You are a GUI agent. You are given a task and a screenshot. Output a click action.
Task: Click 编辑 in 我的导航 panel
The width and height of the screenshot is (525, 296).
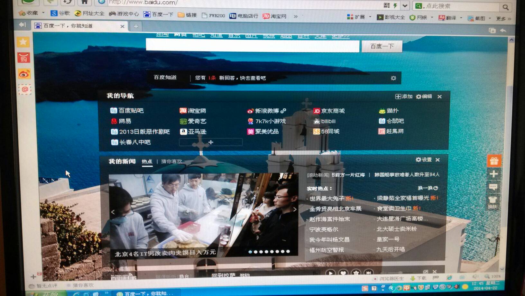click(424, 97)
